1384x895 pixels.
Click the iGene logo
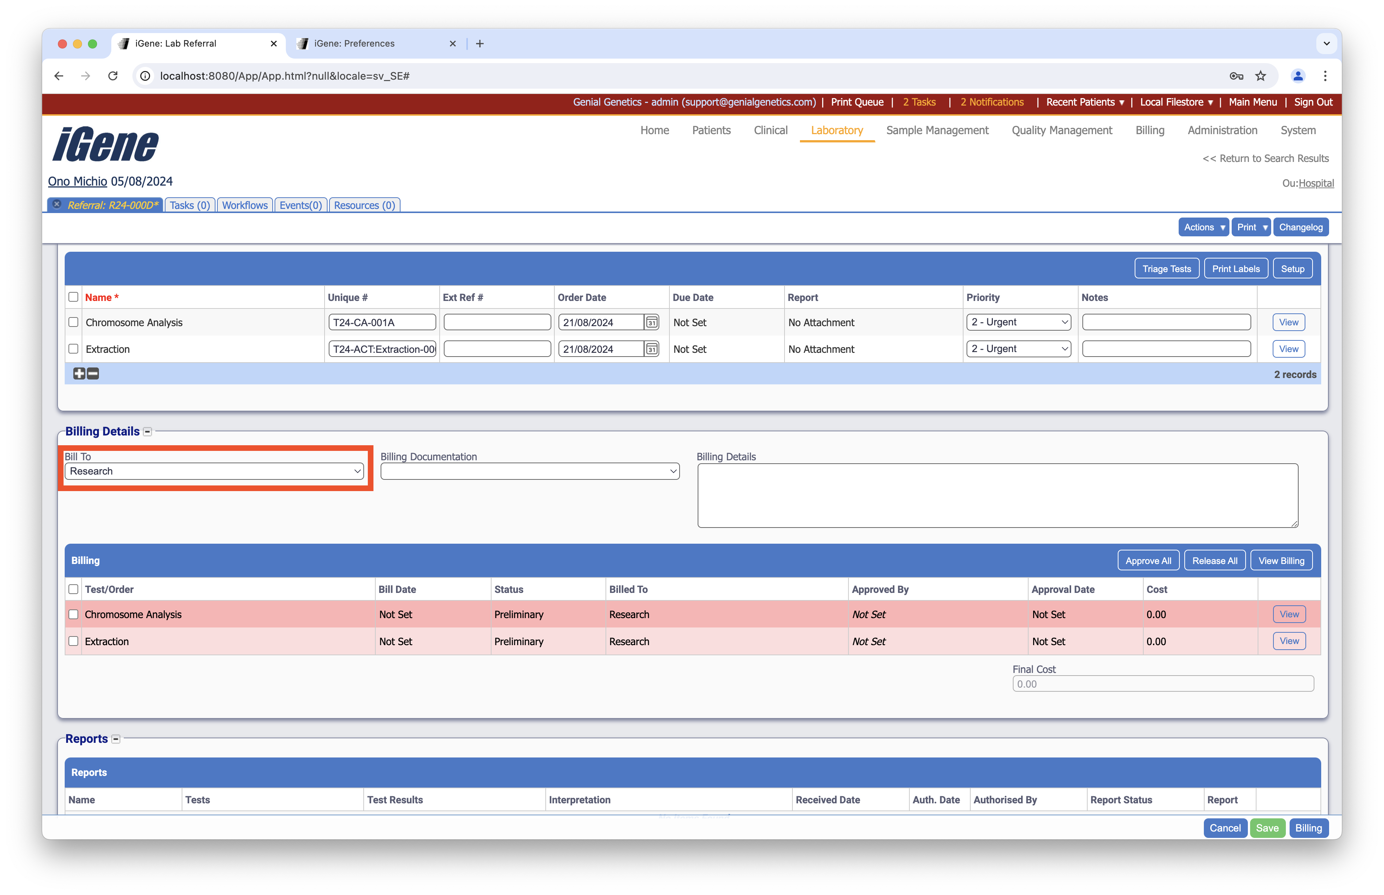(105, 144)
